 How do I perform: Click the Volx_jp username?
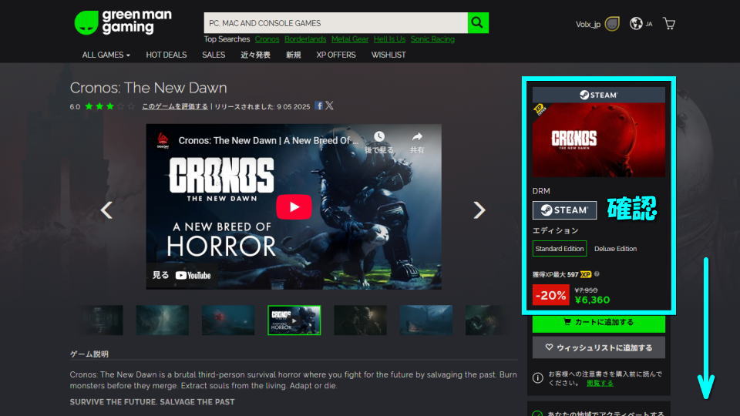[588, 24]
